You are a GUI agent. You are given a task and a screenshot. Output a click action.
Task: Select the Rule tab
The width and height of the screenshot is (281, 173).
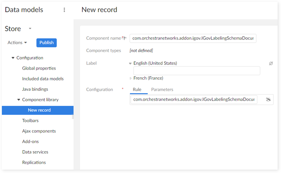tap(137, 90)
